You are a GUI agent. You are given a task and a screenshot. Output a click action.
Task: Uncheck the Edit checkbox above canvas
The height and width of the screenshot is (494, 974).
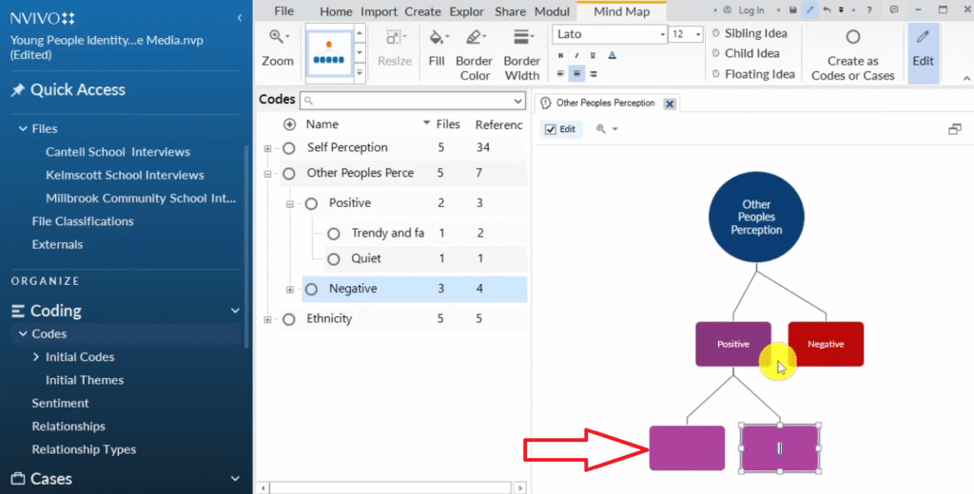tap(551, 129)
